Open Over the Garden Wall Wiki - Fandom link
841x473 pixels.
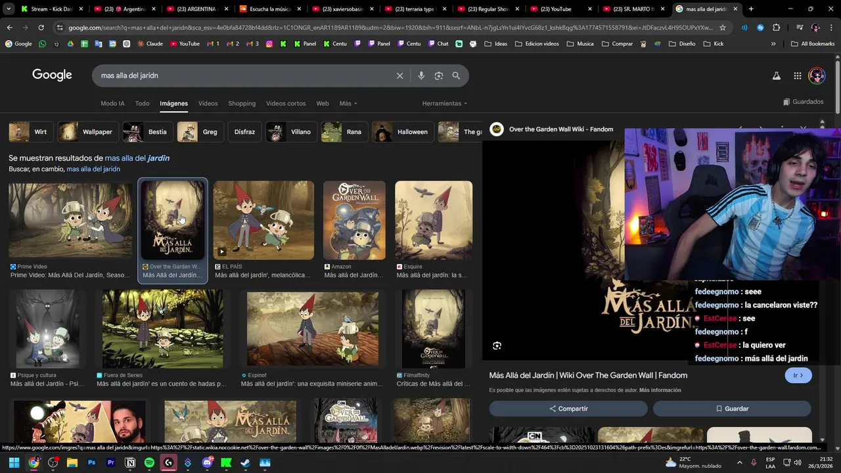pyautogui.click(x=561, y=129)
